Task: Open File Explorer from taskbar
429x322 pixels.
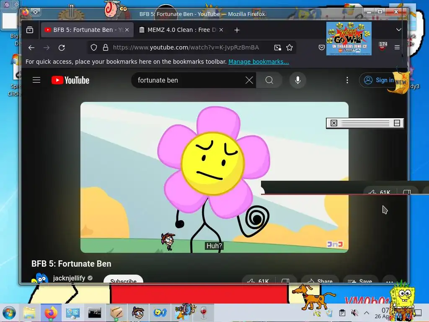Action: point(29,313)
